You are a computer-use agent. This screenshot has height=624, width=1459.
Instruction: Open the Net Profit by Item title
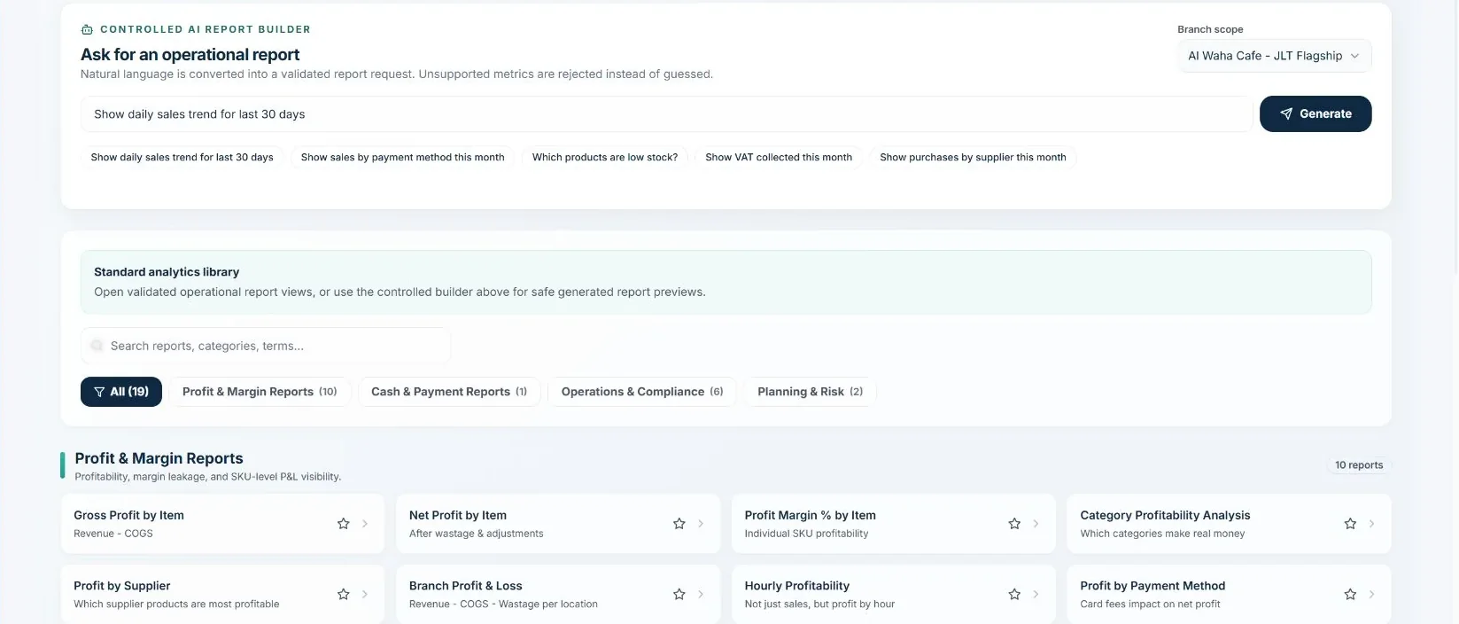tap(458, 515)
